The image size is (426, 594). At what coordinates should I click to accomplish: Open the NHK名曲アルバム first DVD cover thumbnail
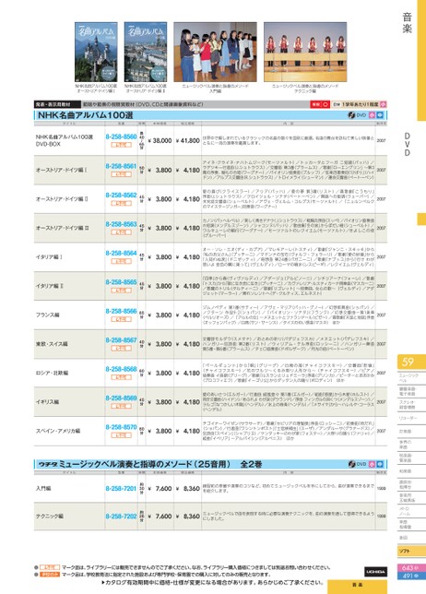click(96, 52)
